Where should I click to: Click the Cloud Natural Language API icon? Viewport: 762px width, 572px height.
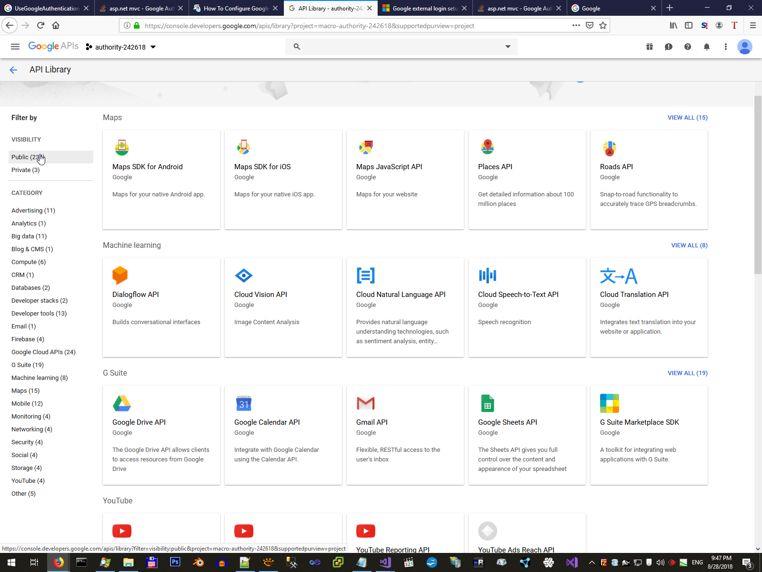[366, 276]
